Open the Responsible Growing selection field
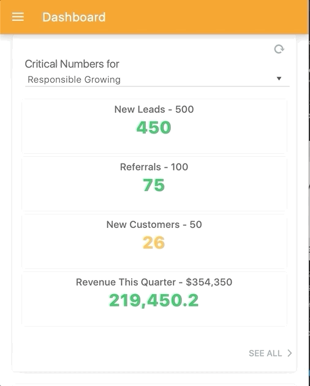The width and height of the screenshot is (310, 386). click(157, 80)
